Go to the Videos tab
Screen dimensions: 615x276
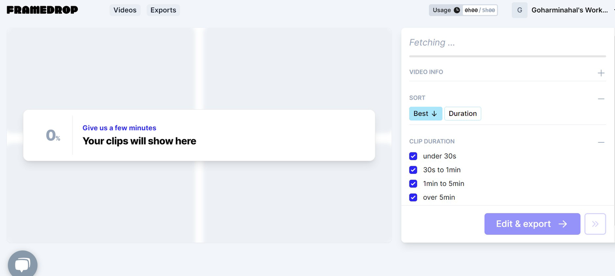click(x=125, y=10)
